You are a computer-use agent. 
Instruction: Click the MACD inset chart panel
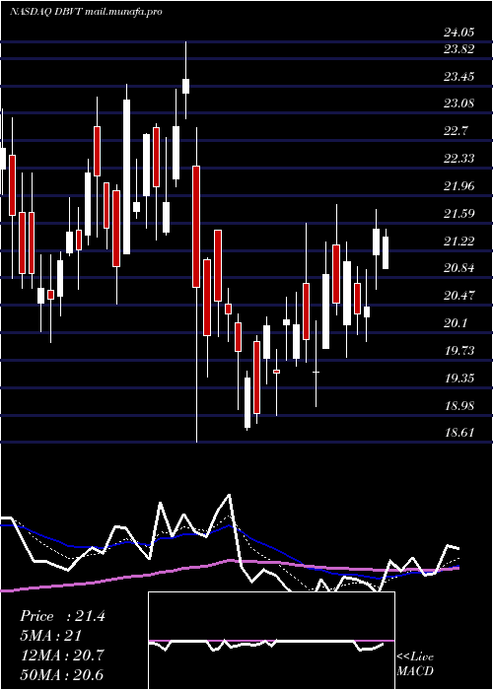point(271,641)
